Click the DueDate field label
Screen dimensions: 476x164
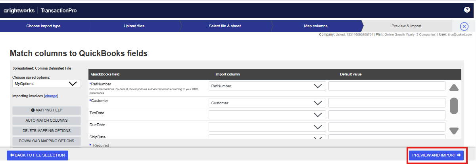pyautogui.click(x=97, y=125)
